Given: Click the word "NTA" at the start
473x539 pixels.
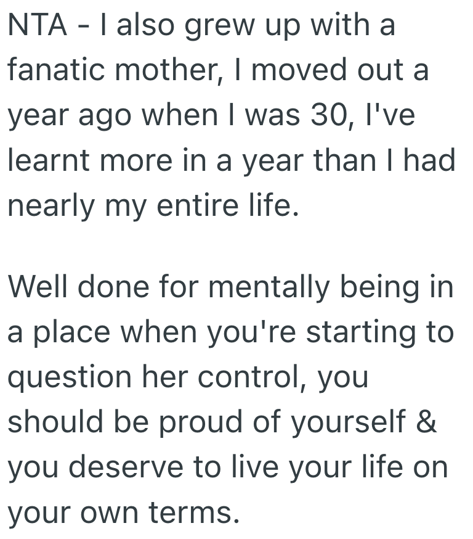Looking at the screenshot, I should click(x=36, y=27).
